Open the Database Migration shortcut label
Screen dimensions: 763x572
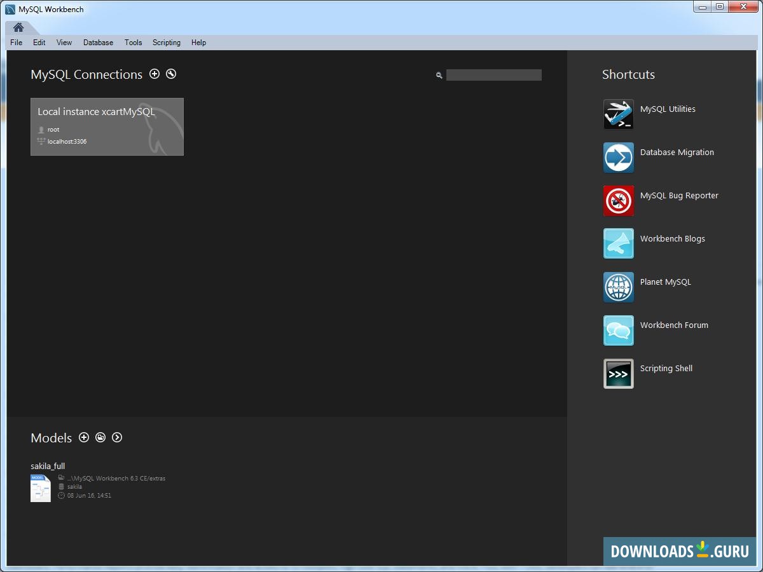[x=677, y=153]
